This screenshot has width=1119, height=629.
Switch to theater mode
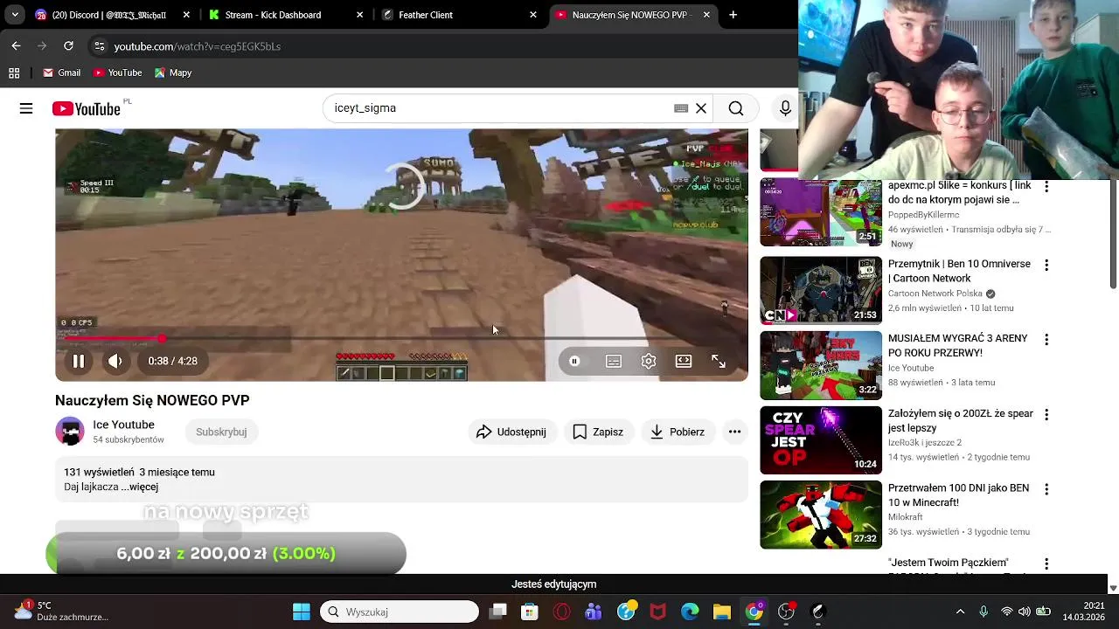[684, 361]
